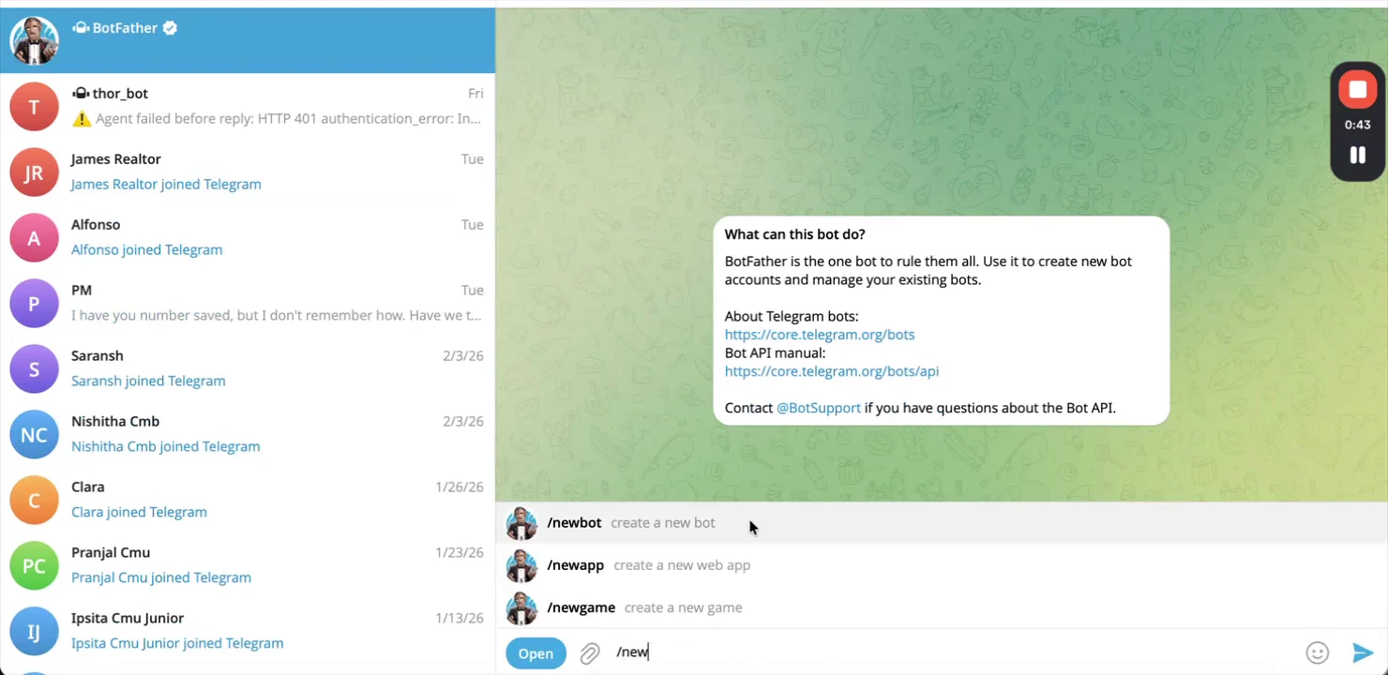Click the avatar beside the /newgame suggestion

click(521, 607)
